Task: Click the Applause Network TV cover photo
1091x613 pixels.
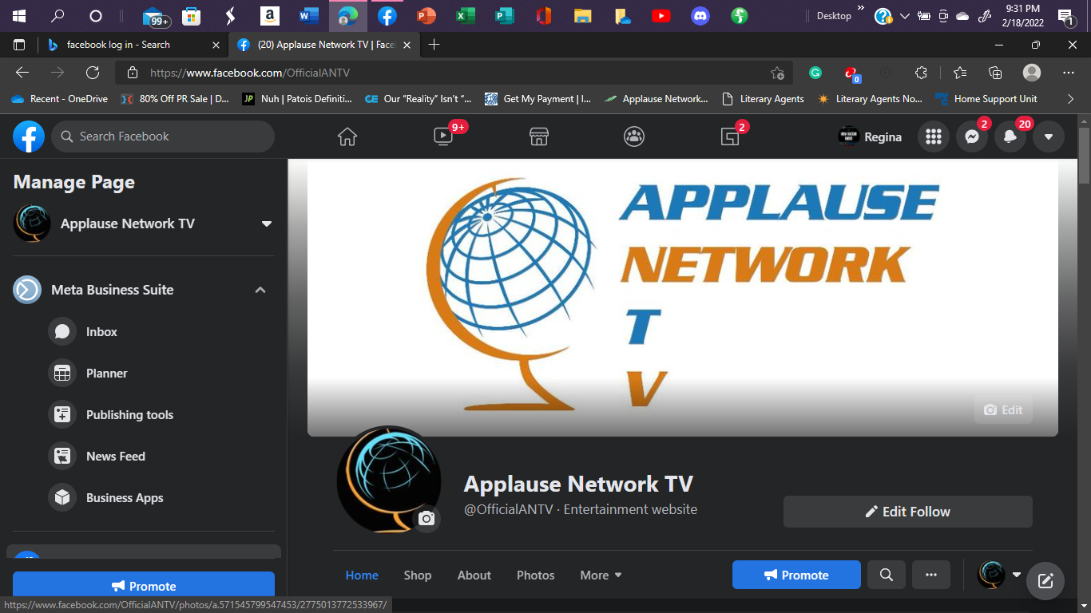Action: pos(683,297)
